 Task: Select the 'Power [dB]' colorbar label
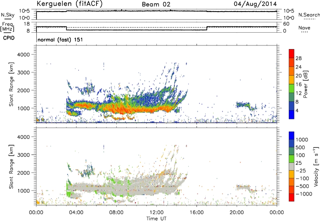point(306,84)
